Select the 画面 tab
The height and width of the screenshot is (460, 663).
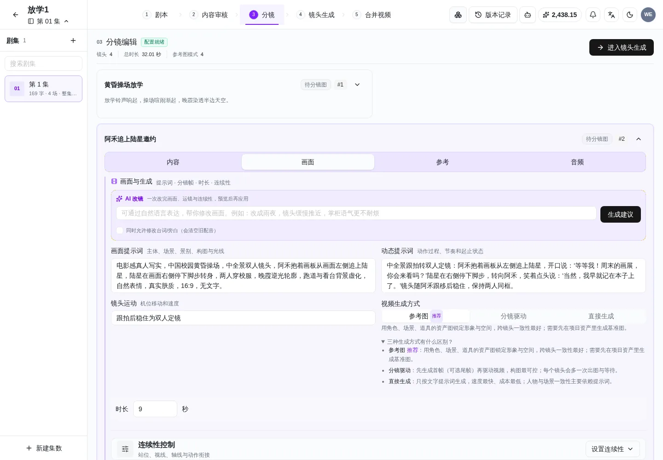(308, 162)
